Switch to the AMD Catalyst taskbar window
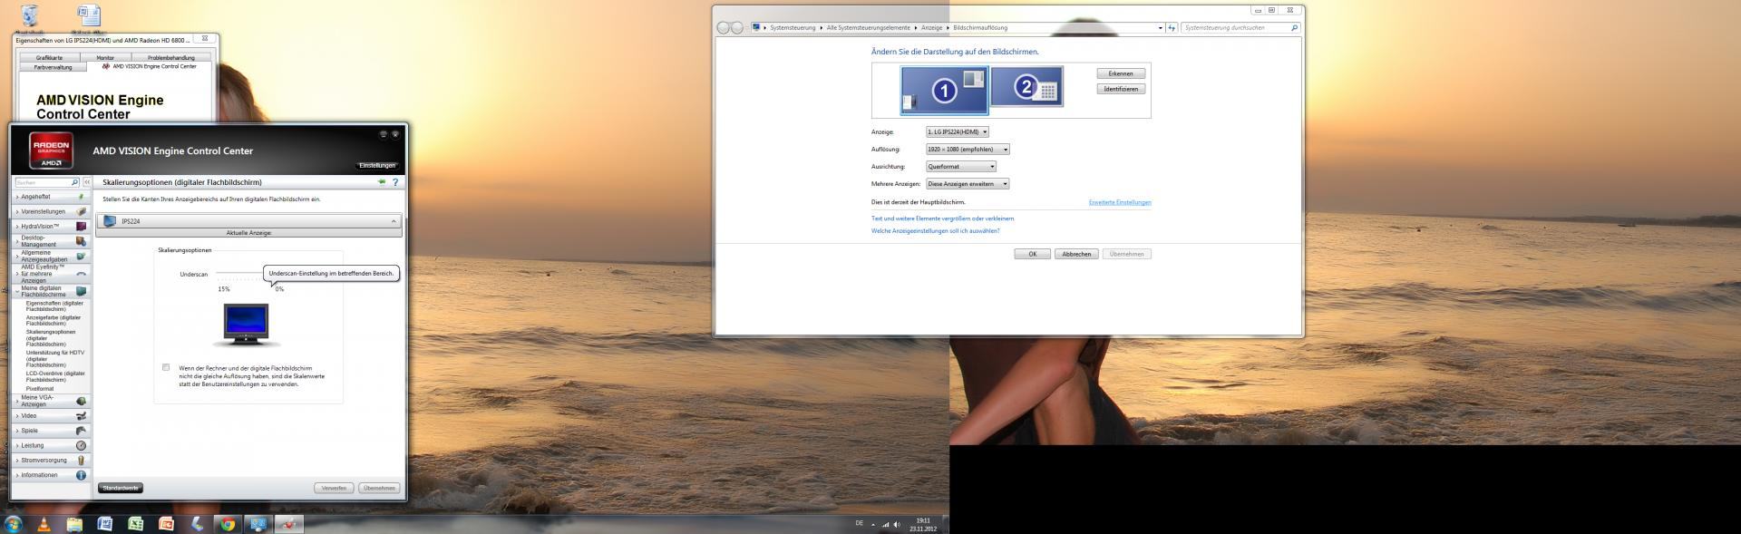 [x=289, y=524]
